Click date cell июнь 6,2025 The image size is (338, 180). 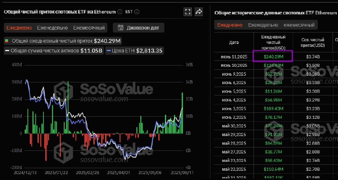coord(234,82)
